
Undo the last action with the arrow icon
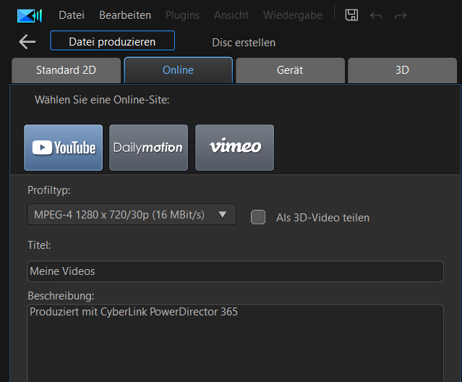376,15
